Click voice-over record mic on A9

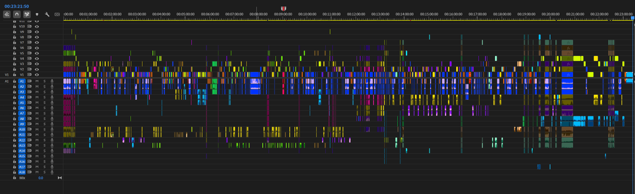coord(52,124)
